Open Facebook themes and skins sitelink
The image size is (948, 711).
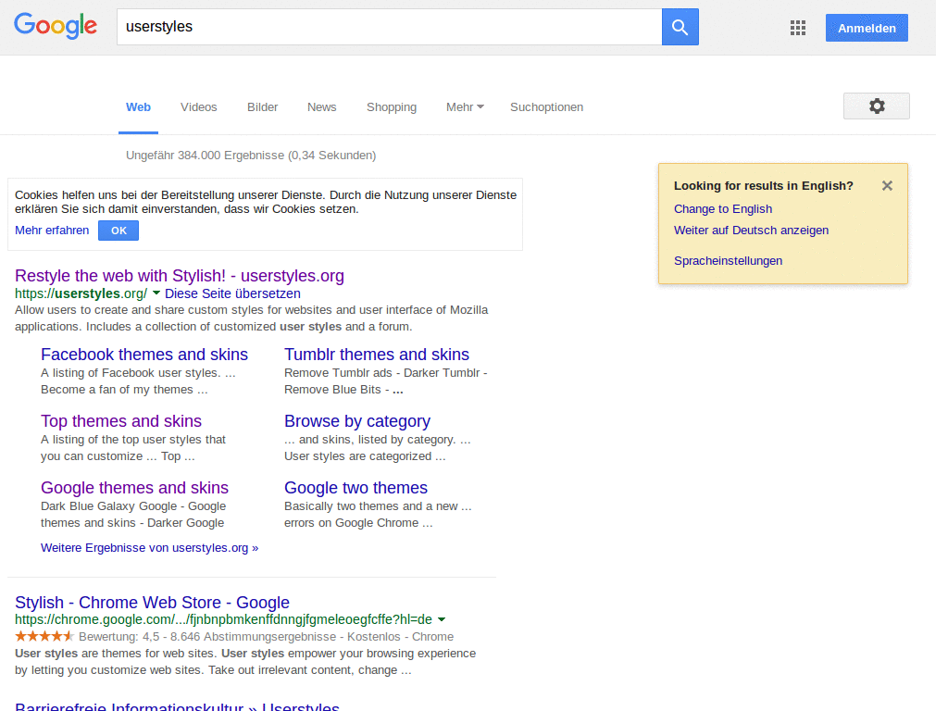144,355
